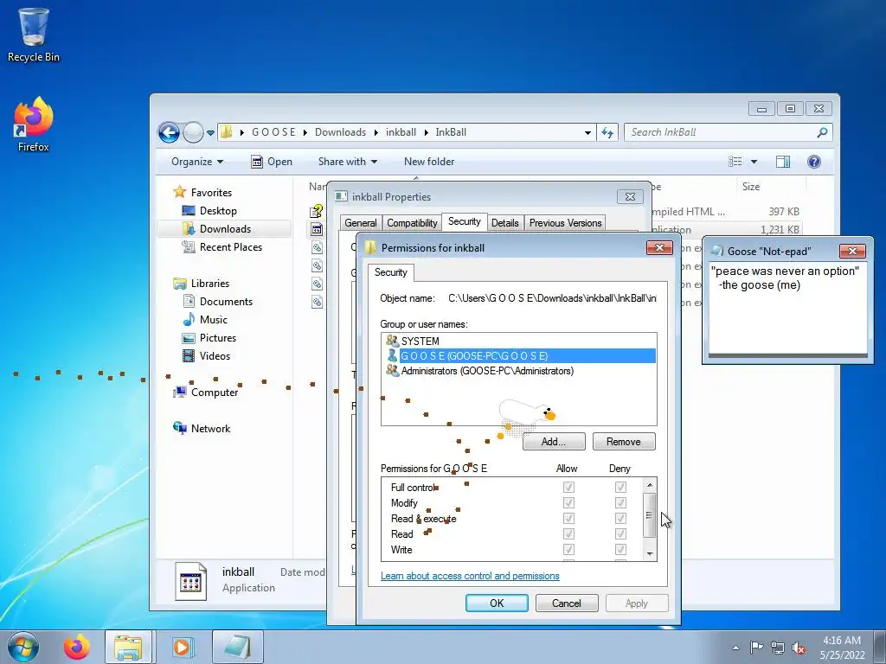Click the Explorer Forward arrow button
This screenshot has width=886, height=664.
pyautogui.click(x=193, y=132)
